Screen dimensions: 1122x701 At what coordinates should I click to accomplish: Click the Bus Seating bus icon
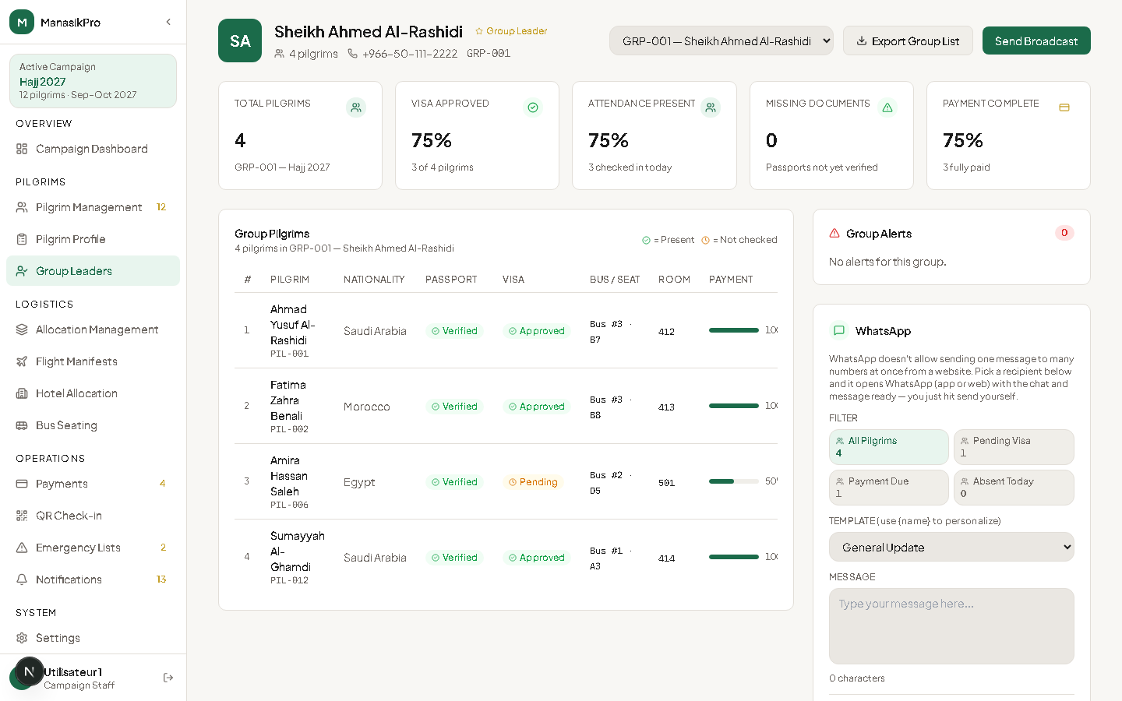22,425
